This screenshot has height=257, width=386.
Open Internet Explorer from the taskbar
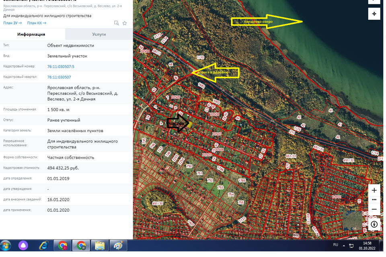[43, 245]
